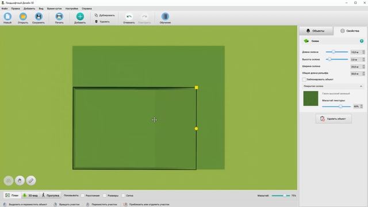Image resolution: width=368 pixels, height=207 pixels.
Task: Step the Общая длина рельефа spinner arrows
Action: click(363, 74)
